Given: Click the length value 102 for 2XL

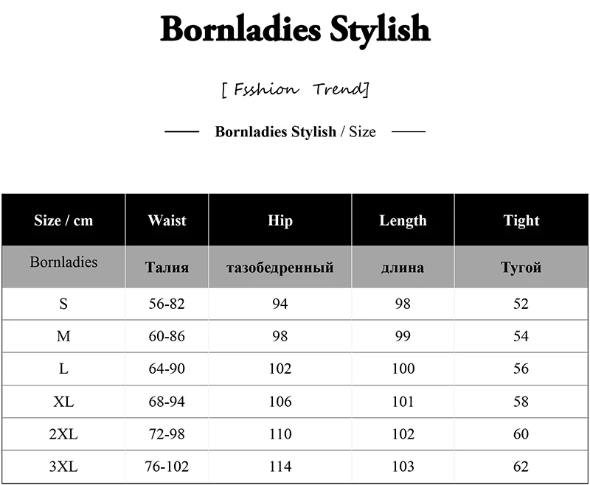Looking at the screenshot, I should coord(403,434).
